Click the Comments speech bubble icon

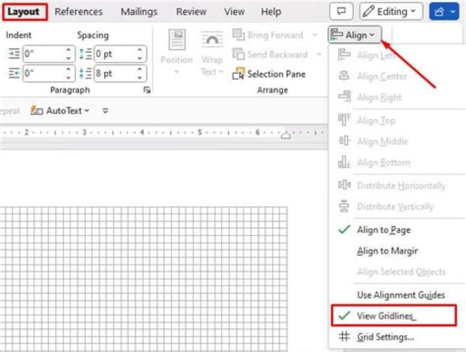341,12
